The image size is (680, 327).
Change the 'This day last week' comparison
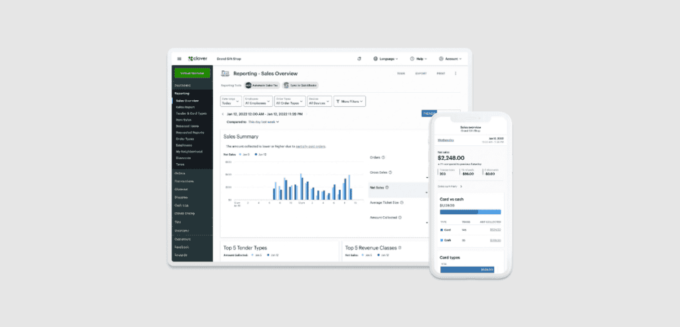click(x=264, y=122)
